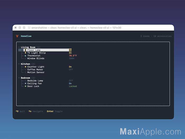The width and height of the screenshot is (185, 139).
Task: Select the Ceiling Fan accessory
Action: click(x=34, y=84)
